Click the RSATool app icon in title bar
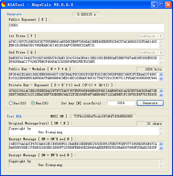173x176 pixels. [4, 5]
